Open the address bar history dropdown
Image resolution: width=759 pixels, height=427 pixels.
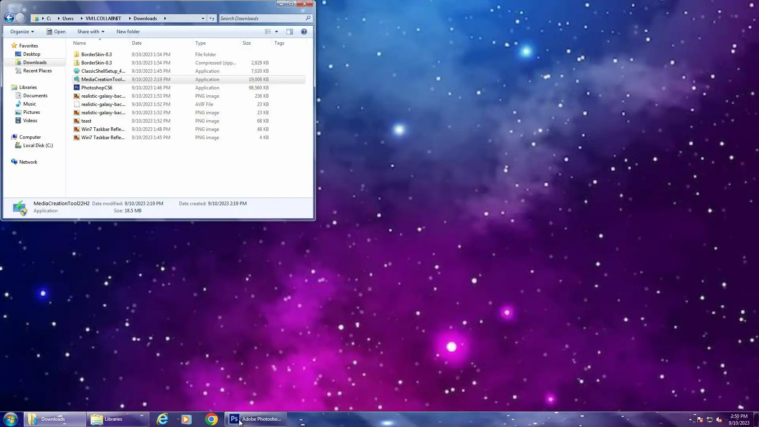pyautogui.click(x=203, y=18)
